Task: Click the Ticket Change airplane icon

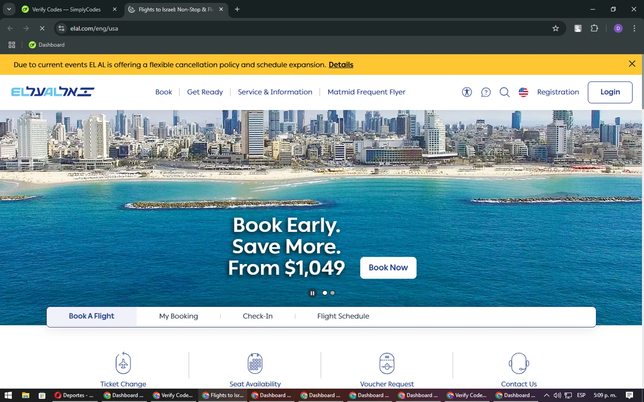Action: [123, 363]
